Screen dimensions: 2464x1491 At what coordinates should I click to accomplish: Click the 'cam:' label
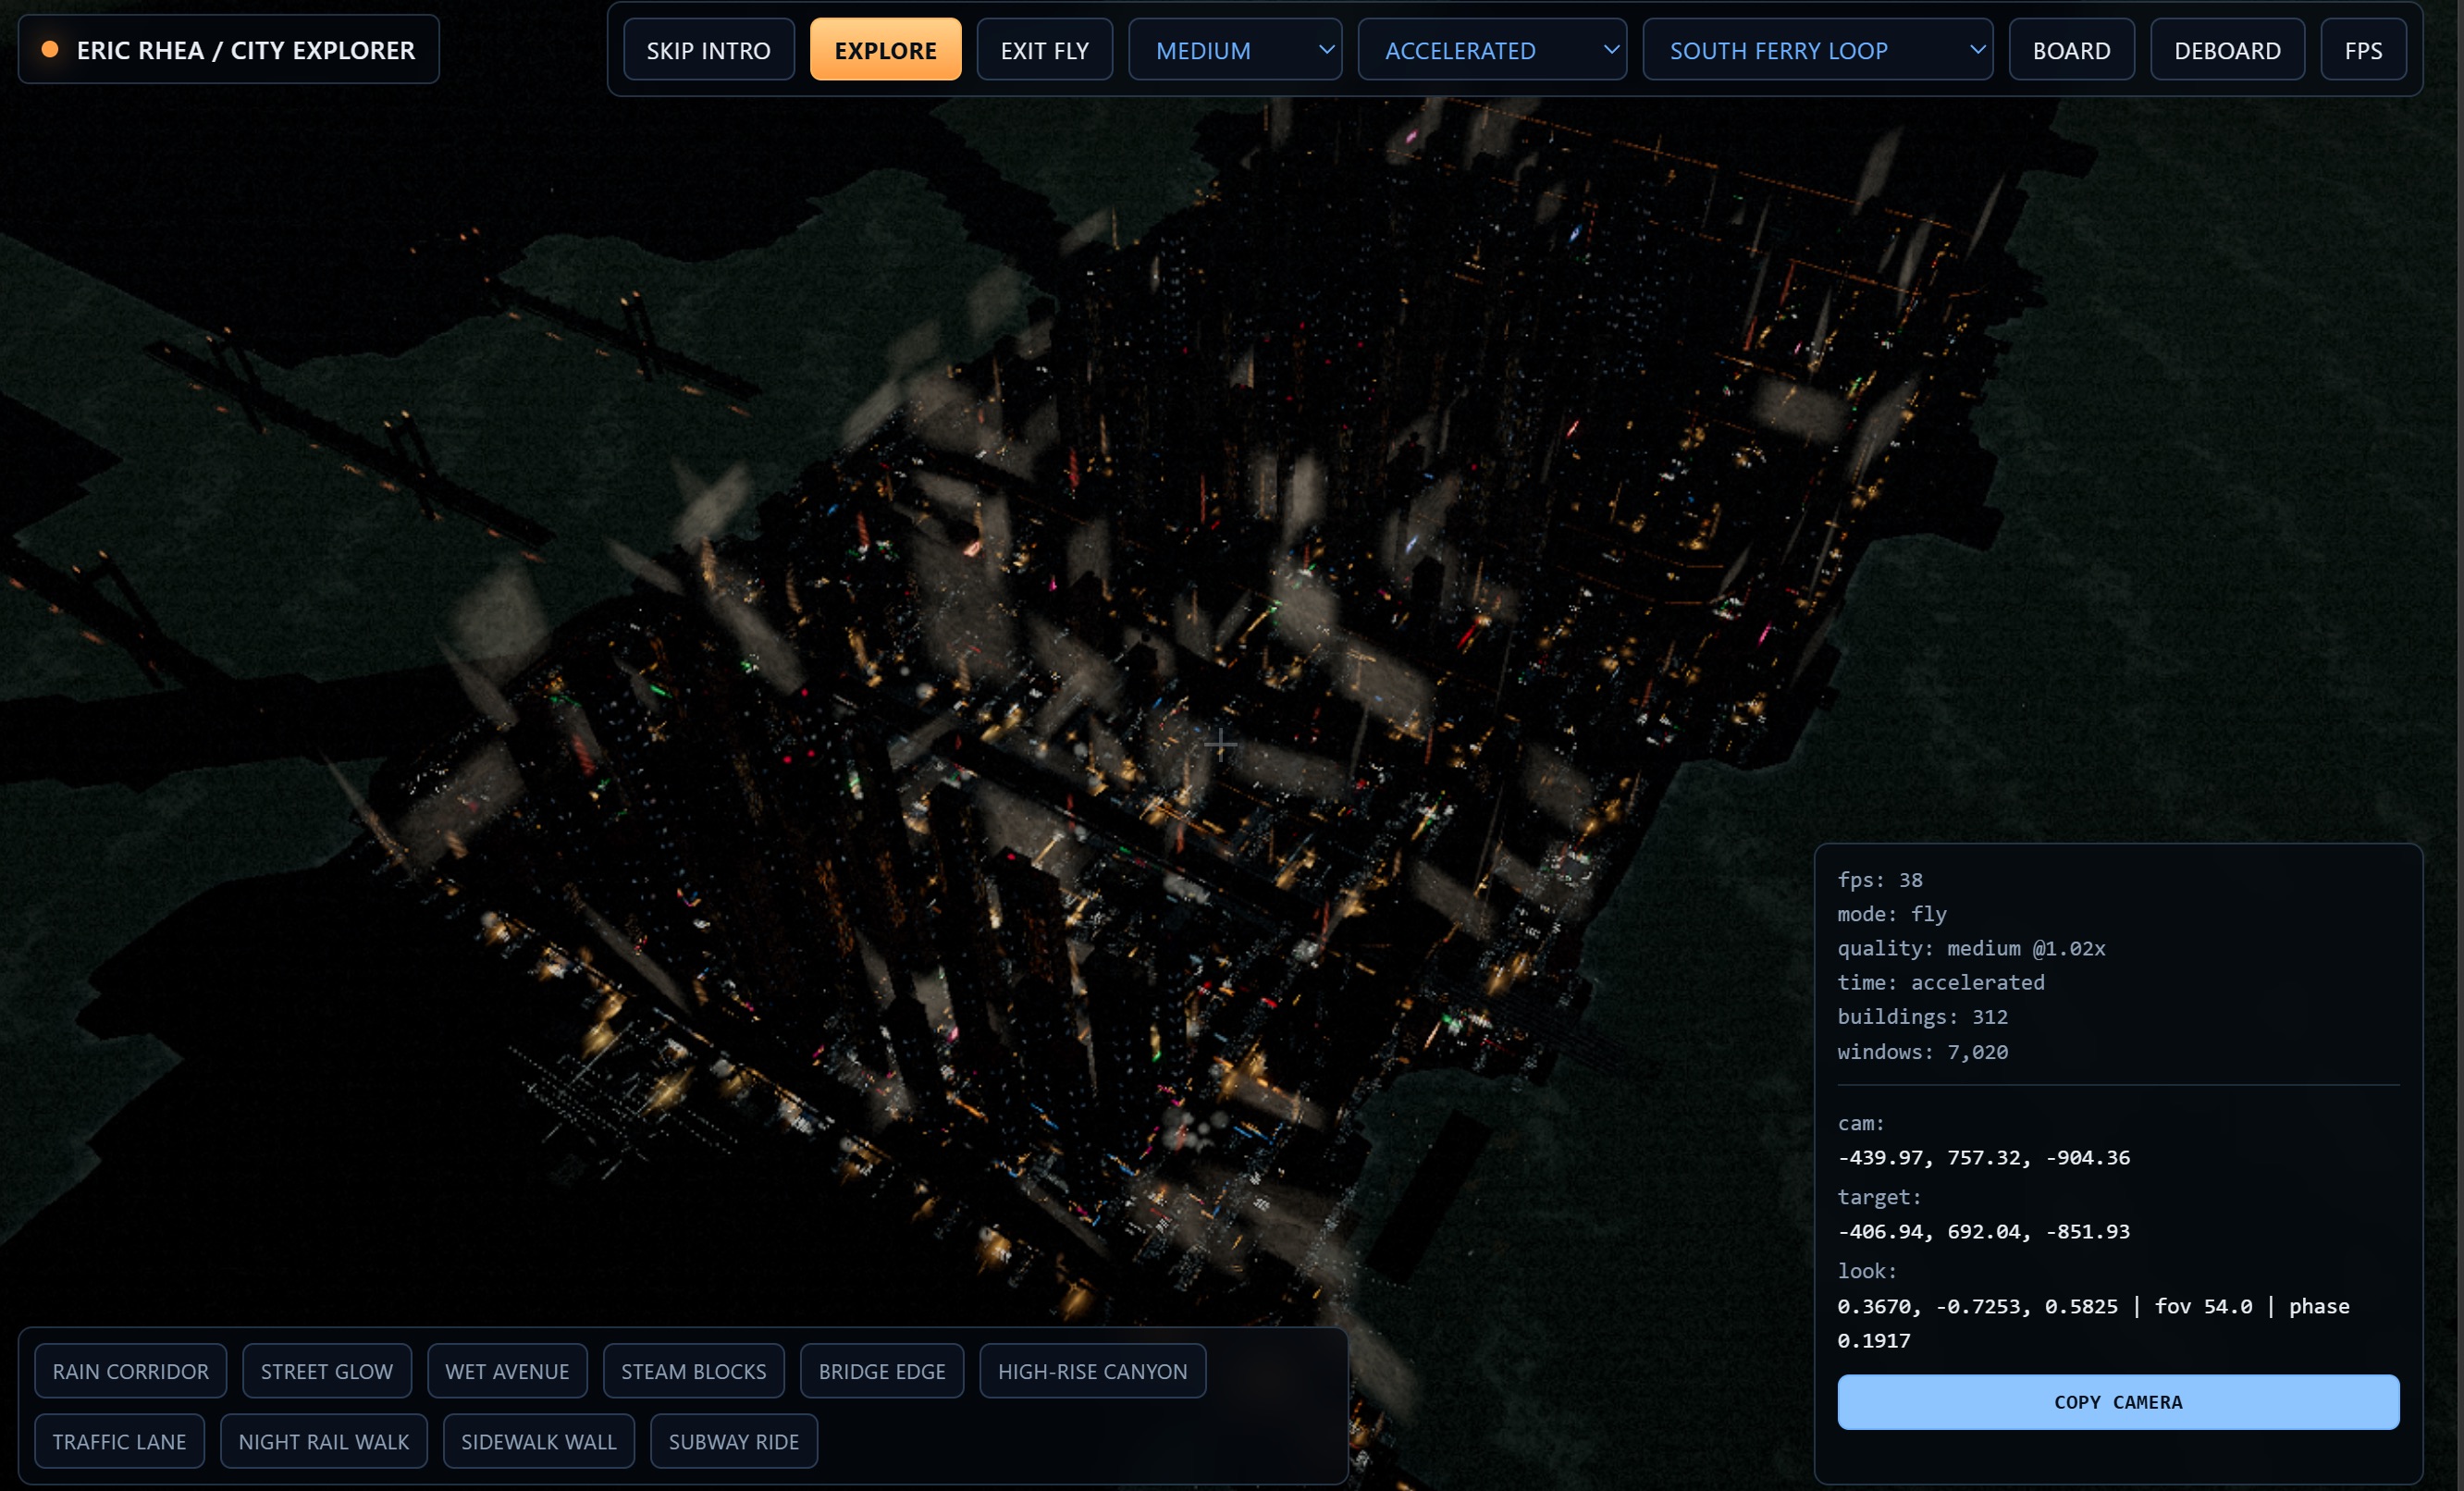[1861, 1123]
